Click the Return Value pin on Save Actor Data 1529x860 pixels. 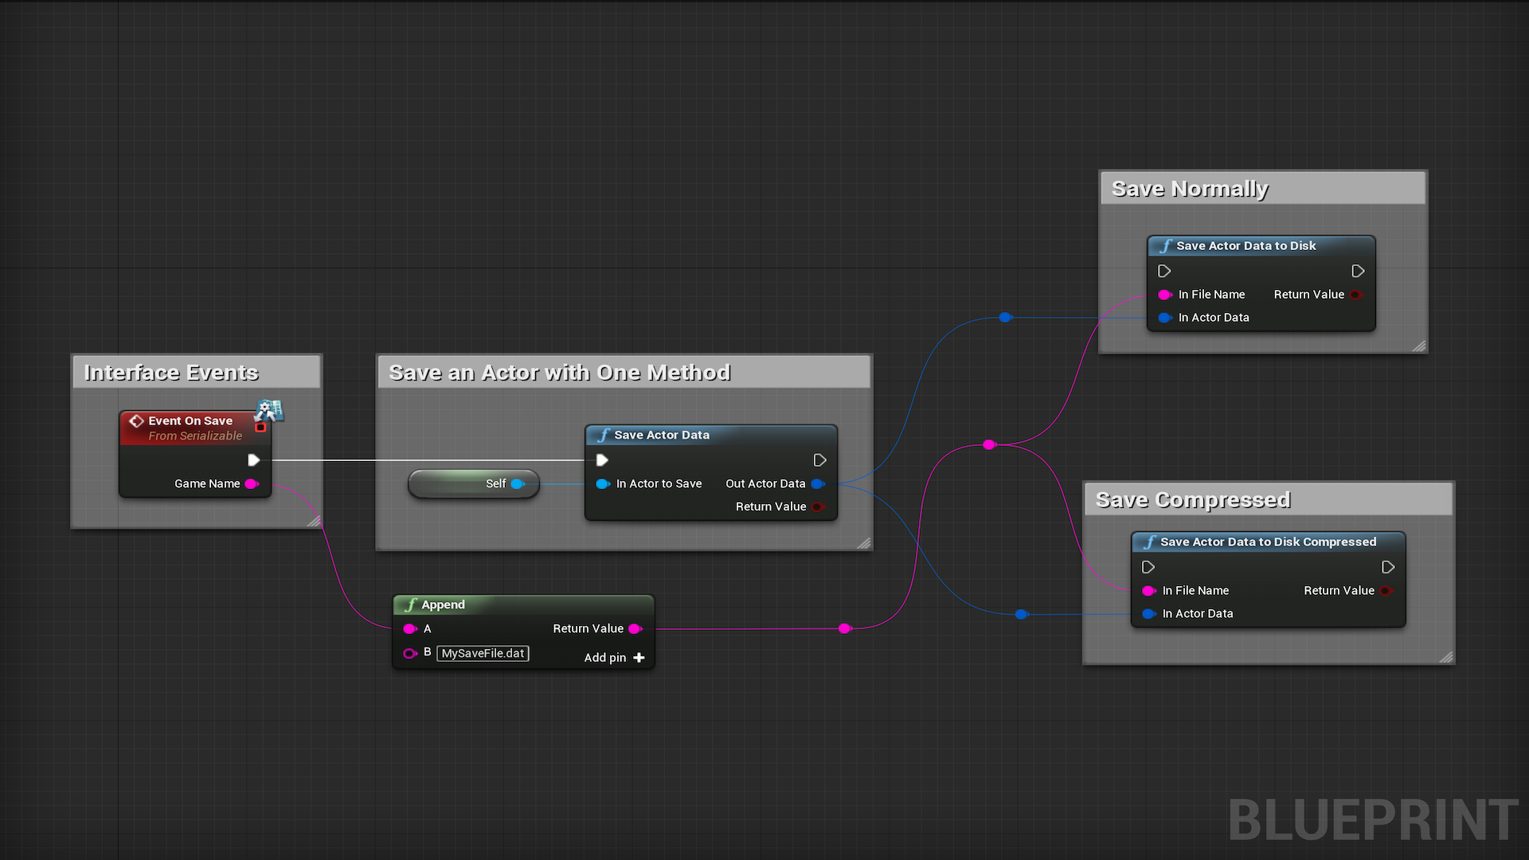point(819,506)
